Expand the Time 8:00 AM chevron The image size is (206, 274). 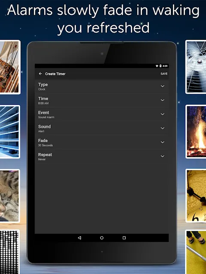tap(163, 100)
